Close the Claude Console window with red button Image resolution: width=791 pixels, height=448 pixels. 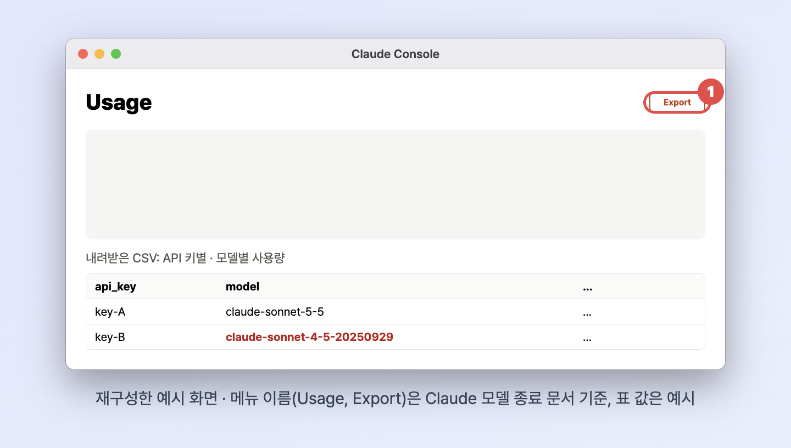[83, 54]
